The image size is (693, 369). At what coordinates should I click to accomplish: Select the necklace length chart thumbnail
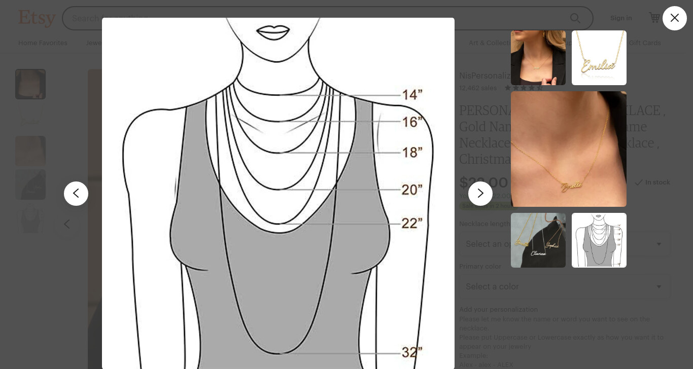click(x=599, y=240)
